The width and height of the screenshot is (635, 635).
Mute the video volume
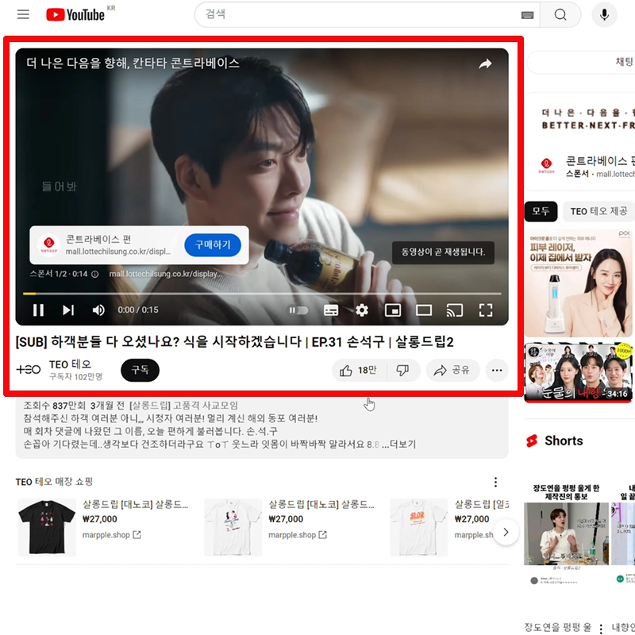pos(98,310)
